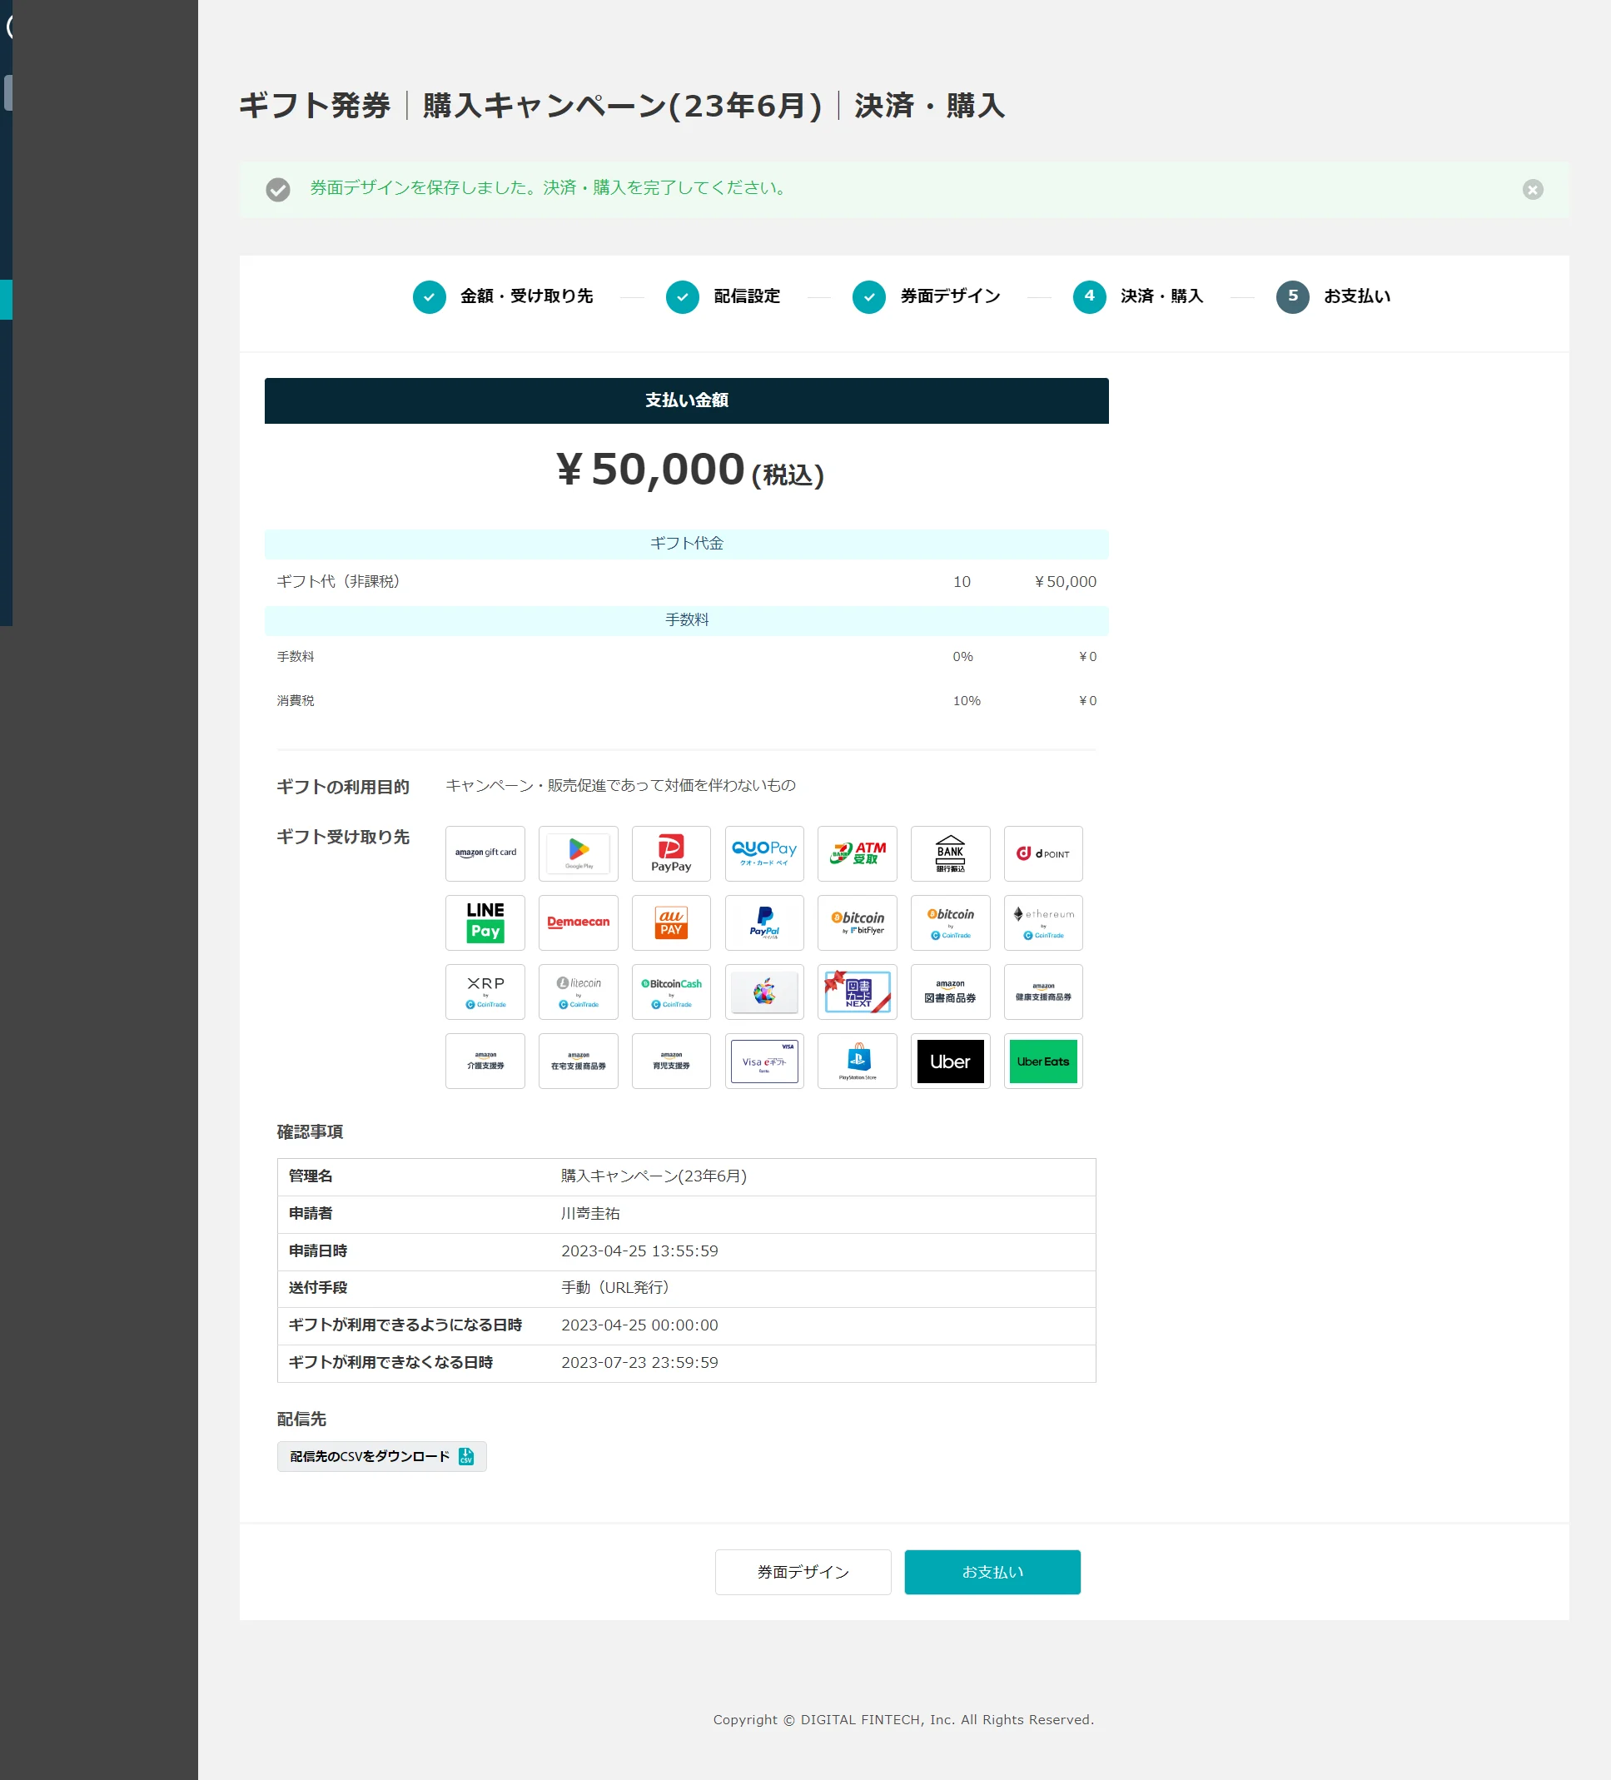Click the XRP CoinTrade icon
Screen dimensions: 1611x1780
pos(485,992)
